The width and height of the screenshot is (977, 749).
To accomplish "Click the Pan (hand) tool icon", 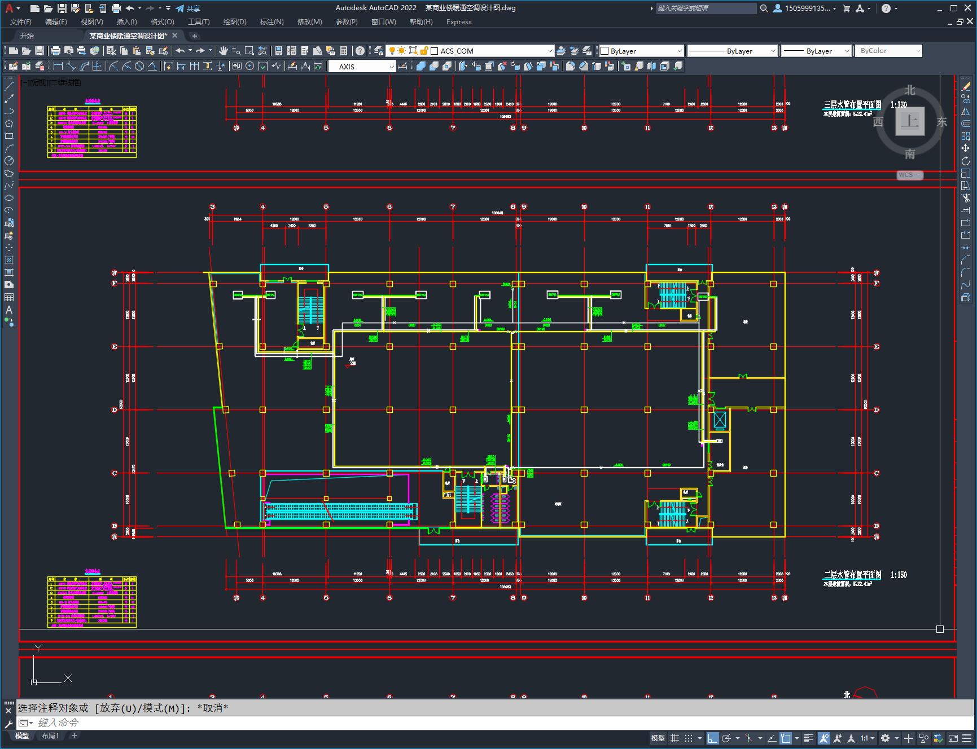I will pos(224,51).
